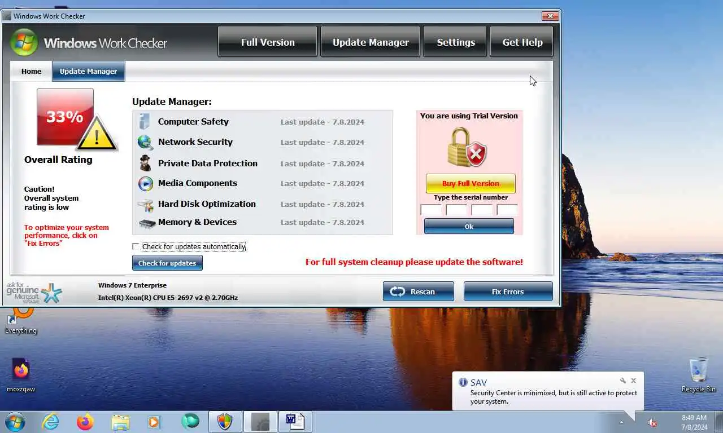This screenshot has height=433, width=723.
Task: Click the Fix Errors button
Action: pyautogui.click(x=508, y=291)
